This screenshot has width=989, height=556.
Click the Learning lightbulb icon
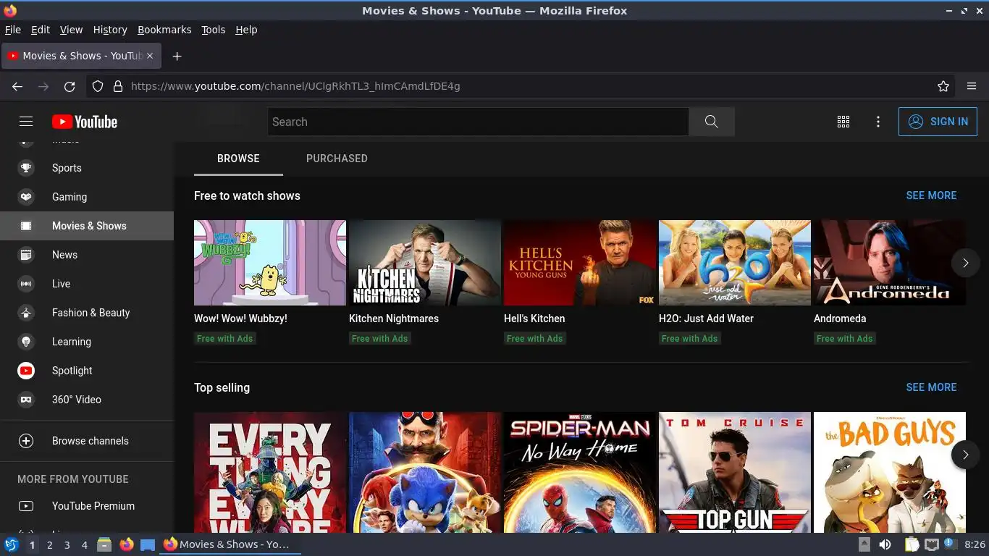(26, 342)
